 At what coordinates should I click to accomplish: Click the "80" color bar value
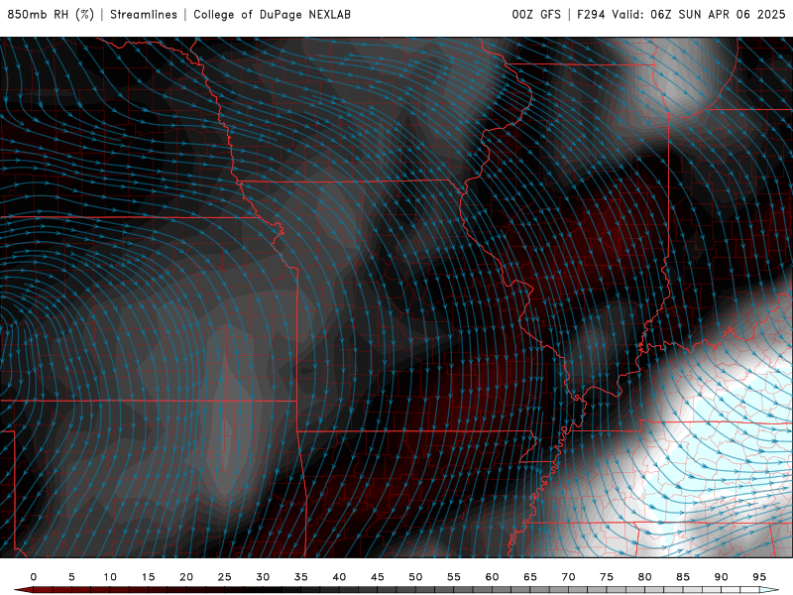[x=645, y=577]
